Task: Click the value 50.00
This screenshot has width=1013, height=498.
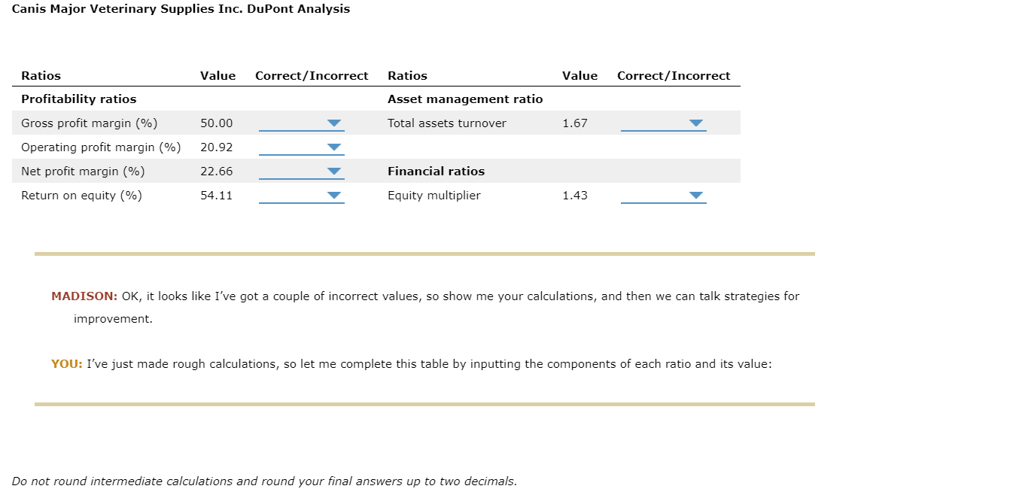Action: pos(217,123)
